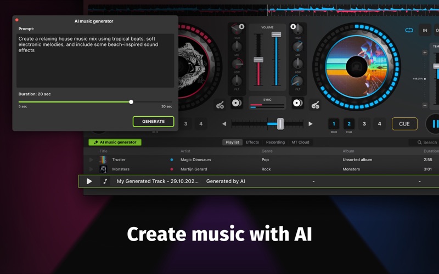This screenshot has height=274, width=439.
Task: Select the Monsters track album thumbnail
Action: click(x=103, y=169)
